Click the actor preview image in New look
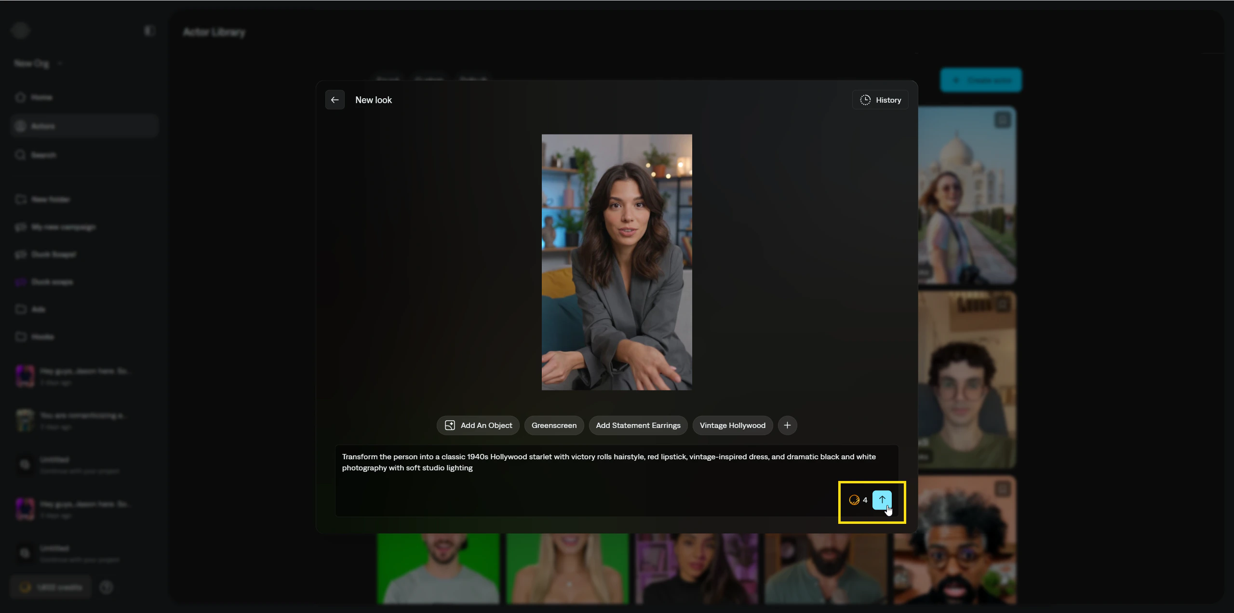Image resolution: width=1234 pixels, height=613 pixels. (617, 262)
